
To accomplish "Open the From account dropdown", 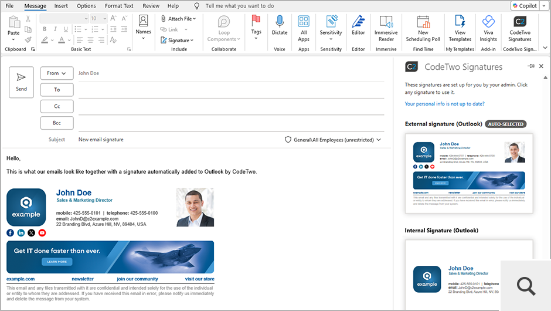I will point(57,73).
